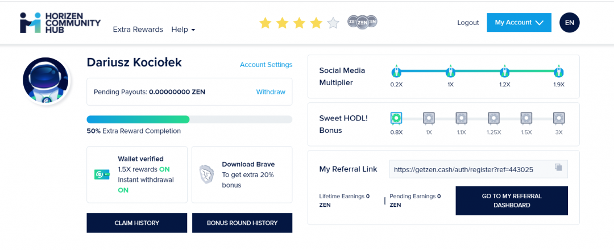Expand the Help dropdown menu
The image size is (614, 250).
point(183,30)
